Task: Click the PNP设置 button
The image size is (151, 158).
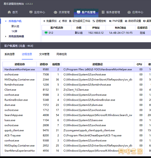Action: (116, 21)
